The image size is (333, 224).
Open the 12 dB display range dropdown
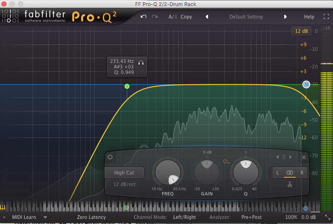coord(301,31)
